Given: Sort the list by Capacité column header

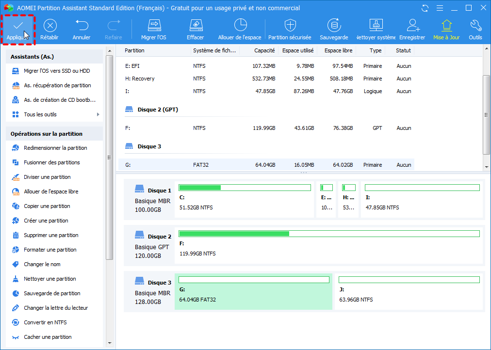Looking at the screenshot, I should click(264, 50).
